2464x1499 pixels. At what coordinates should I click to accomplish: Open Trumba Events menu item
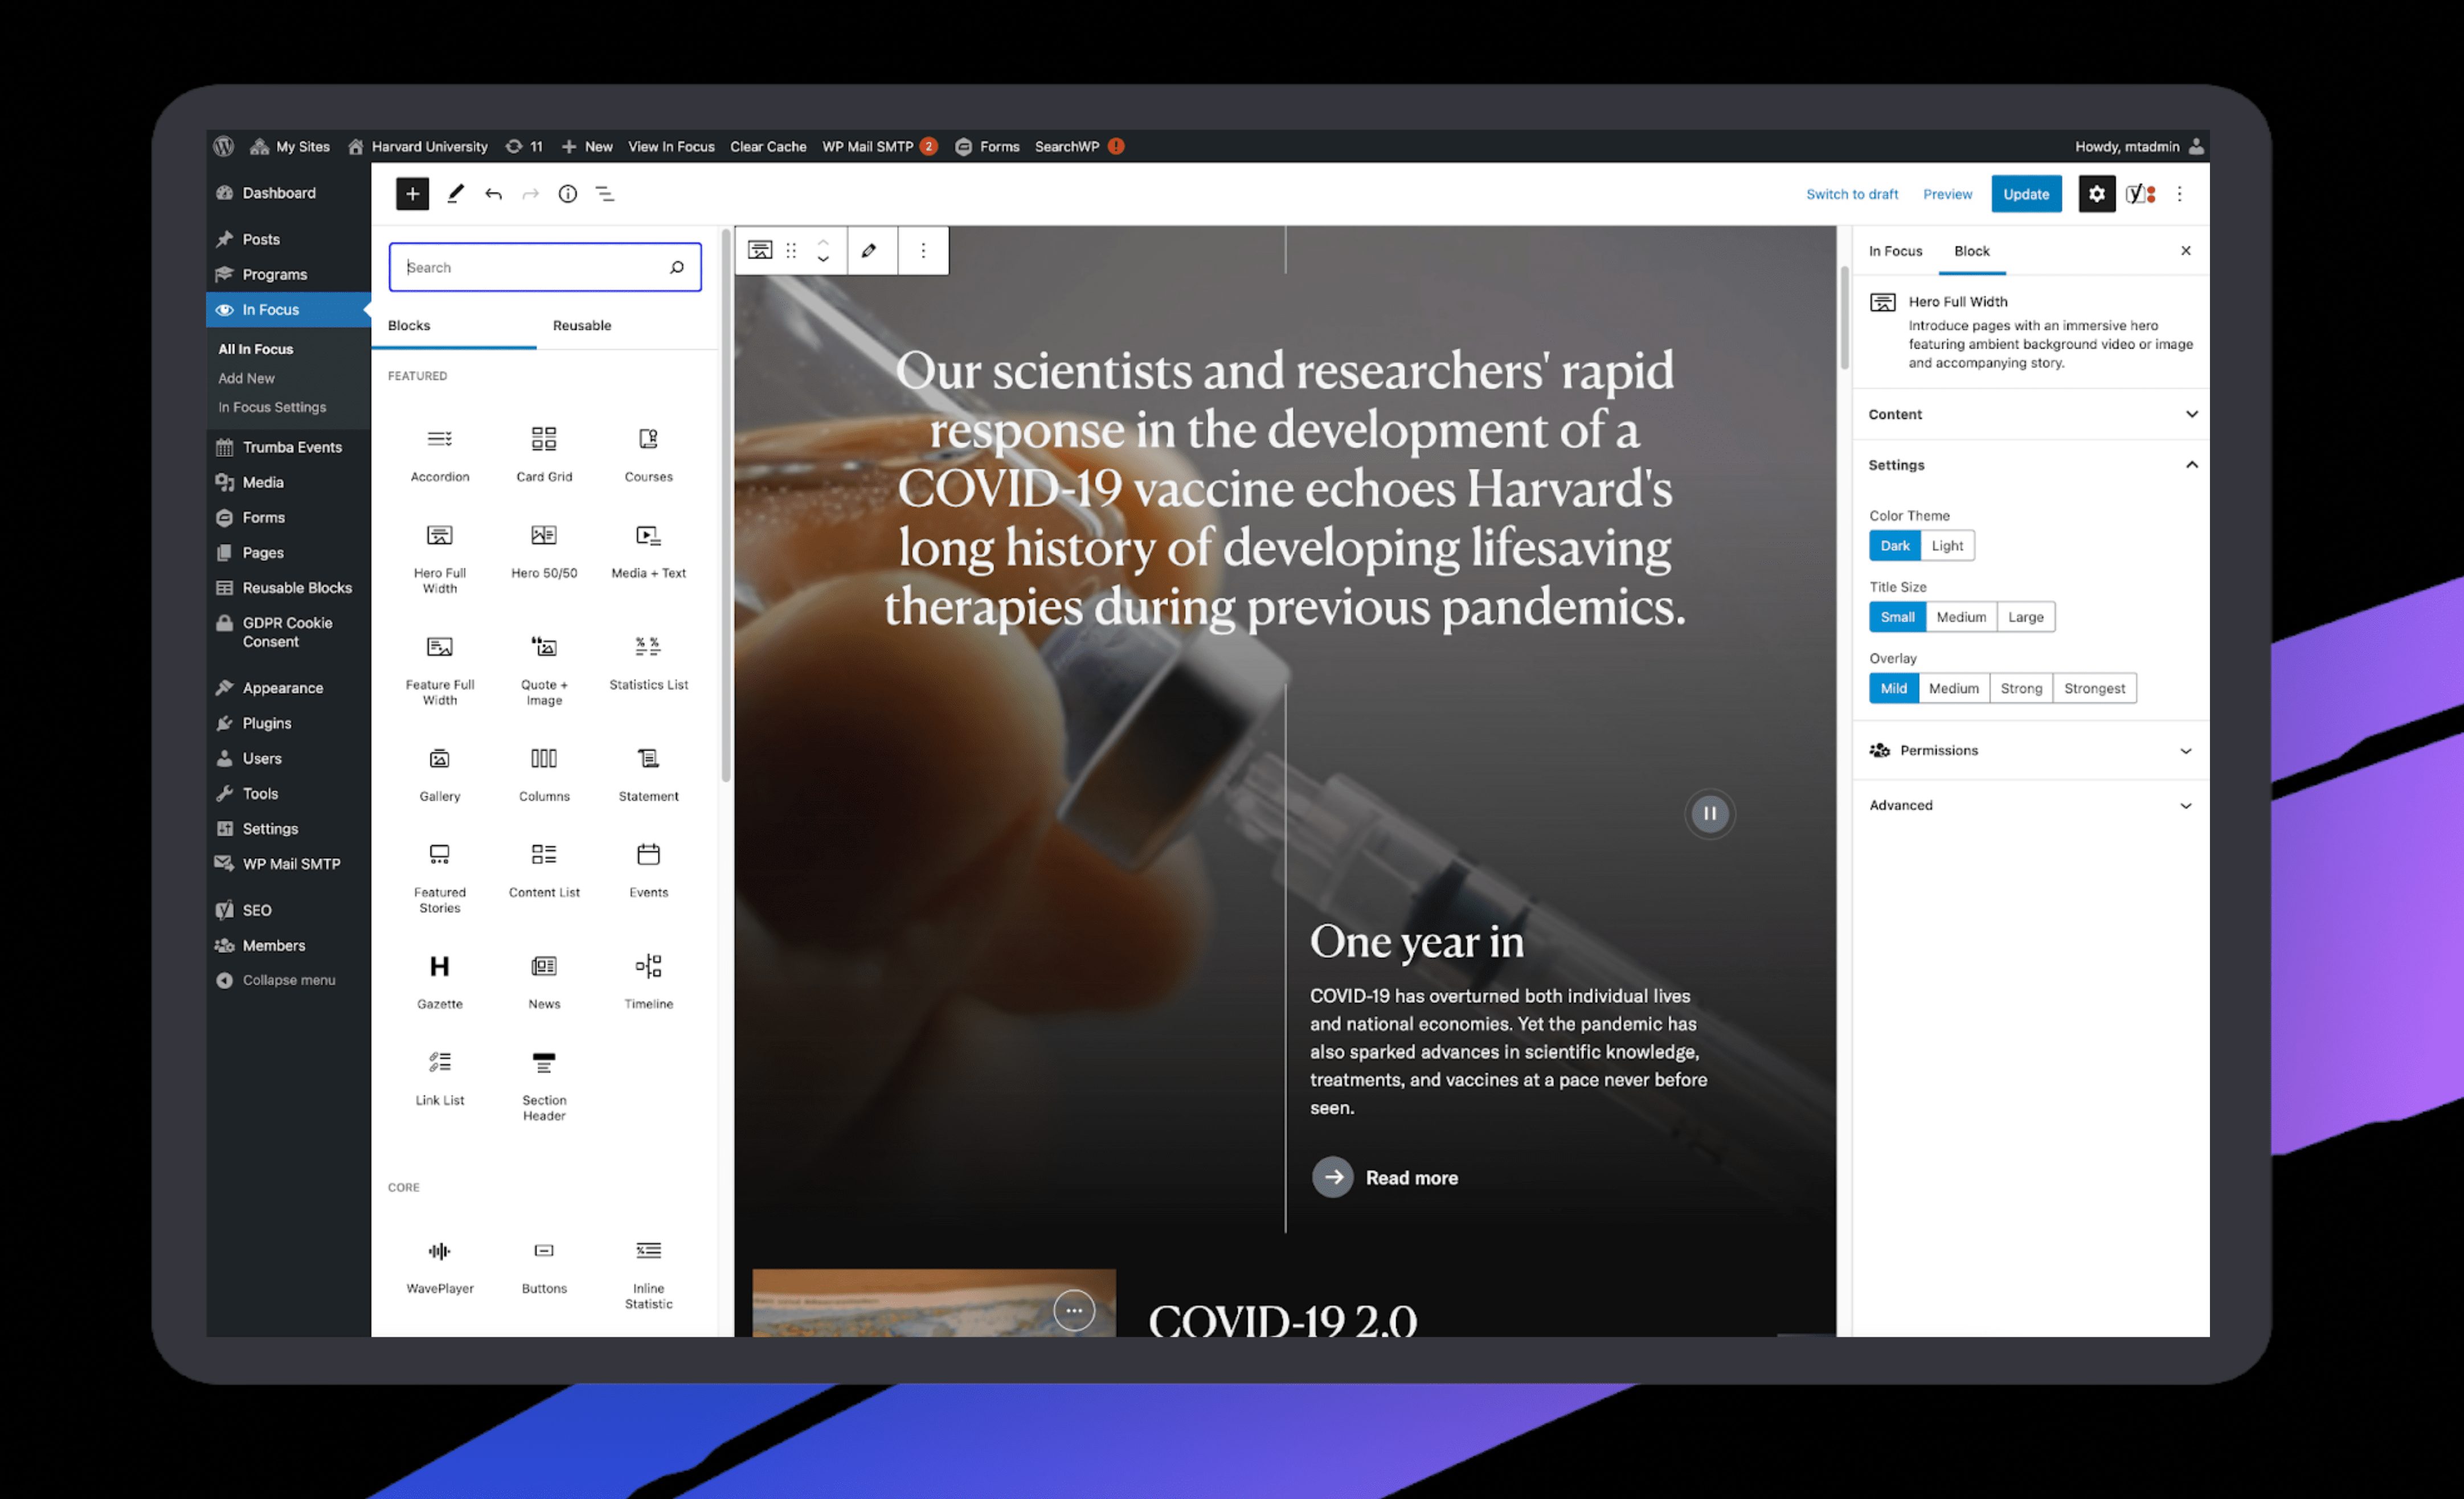point(291,447)
